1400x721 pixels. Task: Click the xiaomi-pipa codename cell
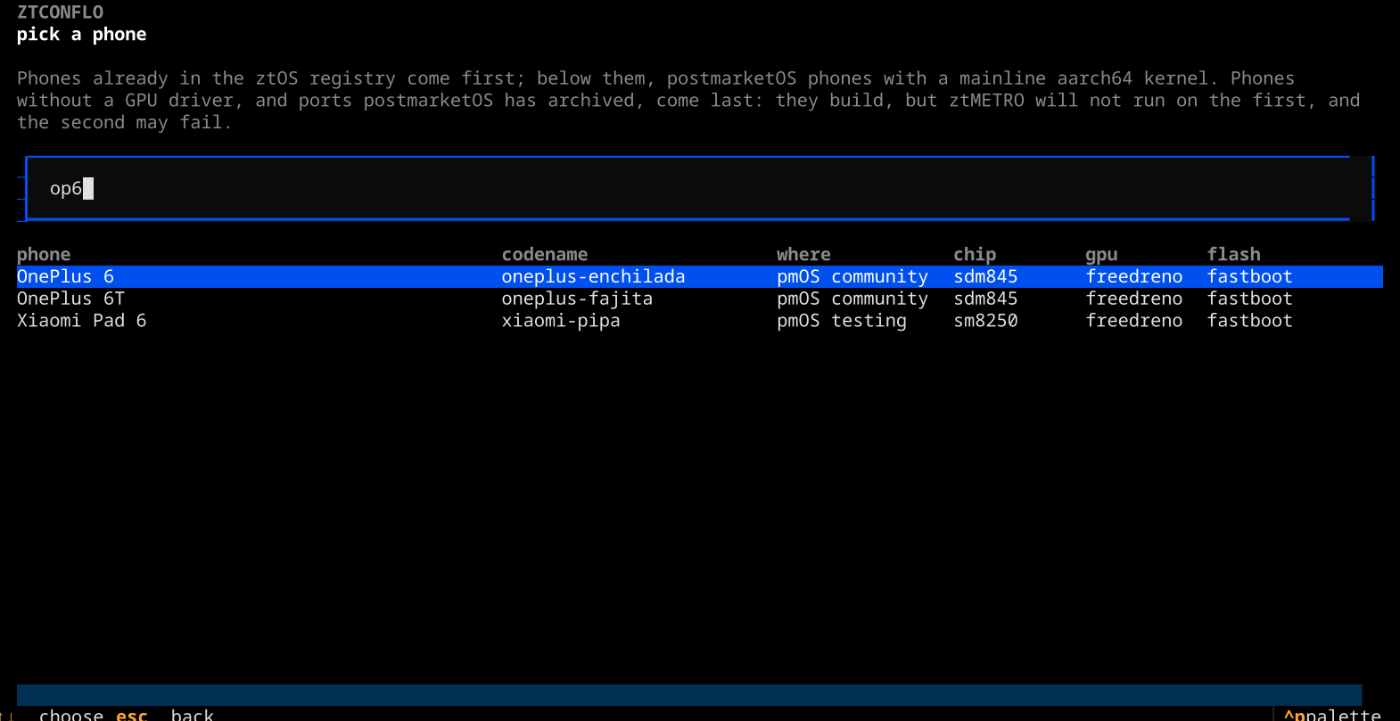pyautogui.click(x=561, y=321)
